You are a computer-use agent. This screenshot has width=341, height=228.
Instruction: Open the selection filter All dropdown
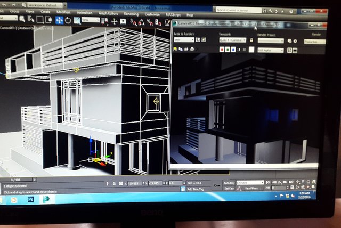(x=9, y=18)
